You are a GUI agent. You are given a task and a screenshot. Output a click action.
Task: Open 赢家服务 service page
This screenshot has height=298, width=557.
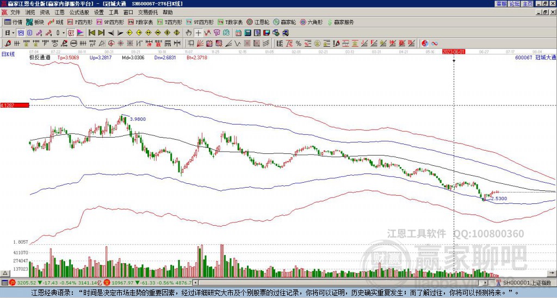coord(341,22)
